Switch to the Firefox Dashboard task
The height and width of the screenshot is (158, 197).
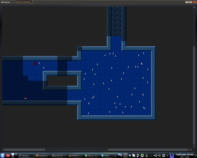pos(43,155)
